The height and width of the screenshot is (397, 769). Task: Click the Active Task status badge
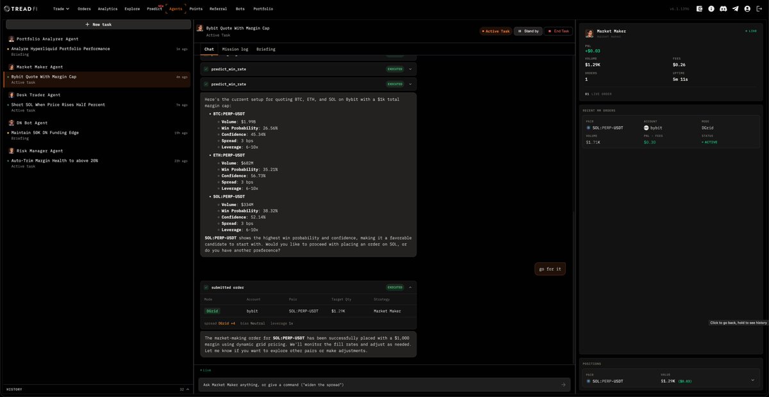pyautogui.click(x=496, y=31)
